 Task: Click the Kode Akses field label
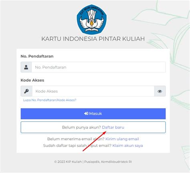(x=32, y=80)
